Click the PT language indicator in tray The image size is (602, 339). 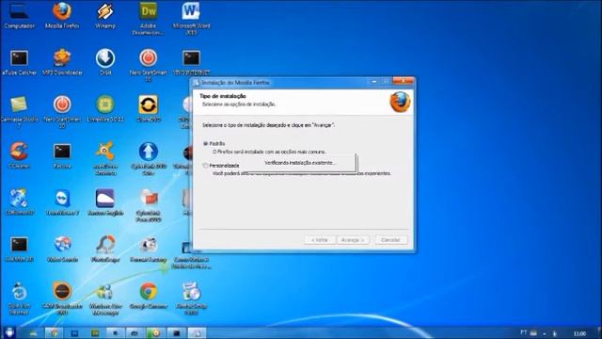tap(523, 332)
